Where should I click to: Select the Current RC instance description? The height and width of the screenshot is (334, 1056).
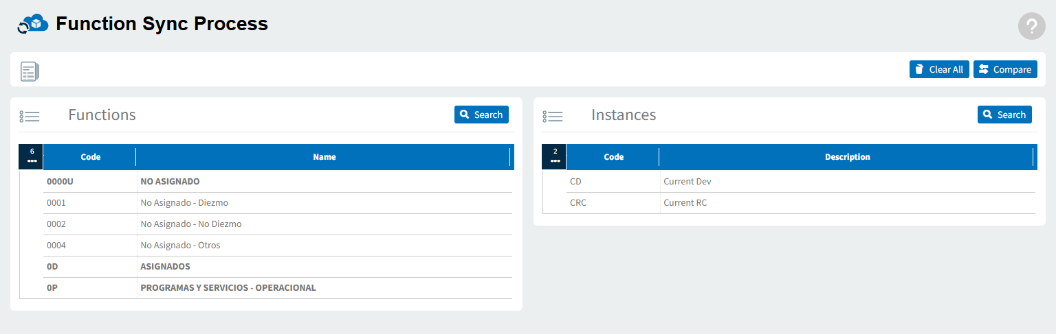pos(685,203)
